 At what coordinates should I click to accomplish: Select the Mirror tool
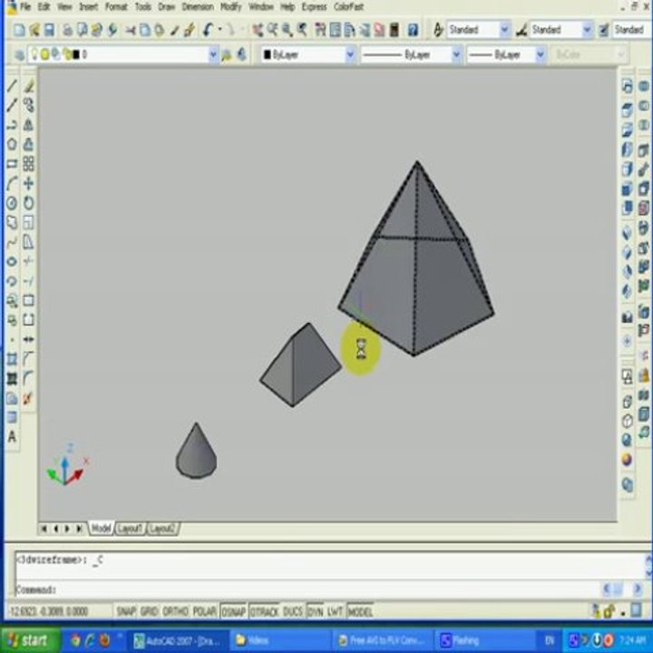pyautogui.click(x=29, y=125)
